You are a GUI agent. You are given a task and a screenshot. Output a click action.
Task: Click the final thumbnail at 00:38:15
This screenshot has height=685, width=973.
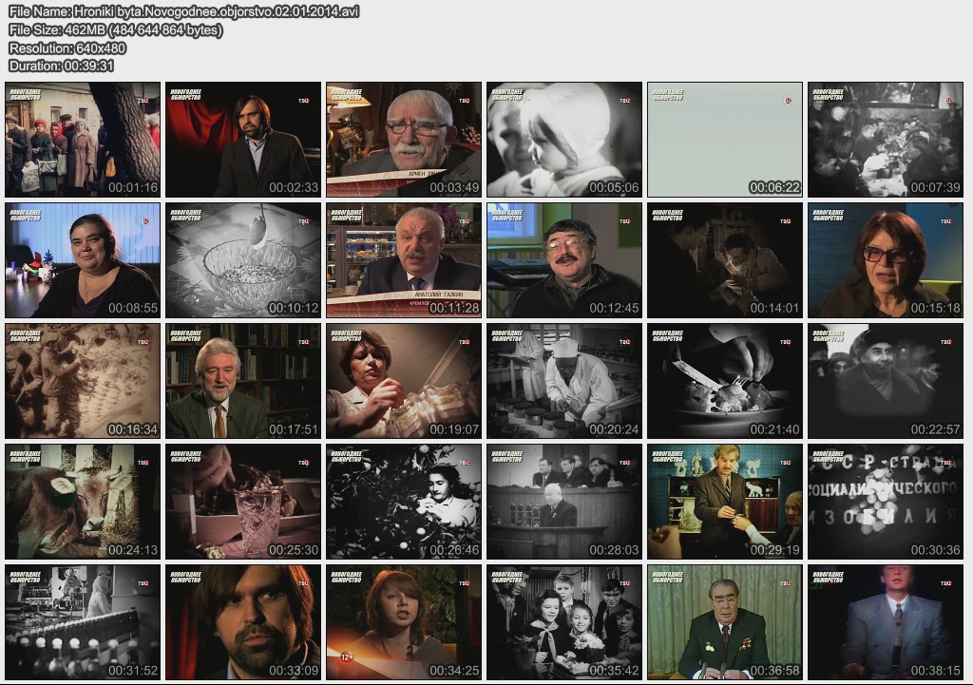pos(886,622)
